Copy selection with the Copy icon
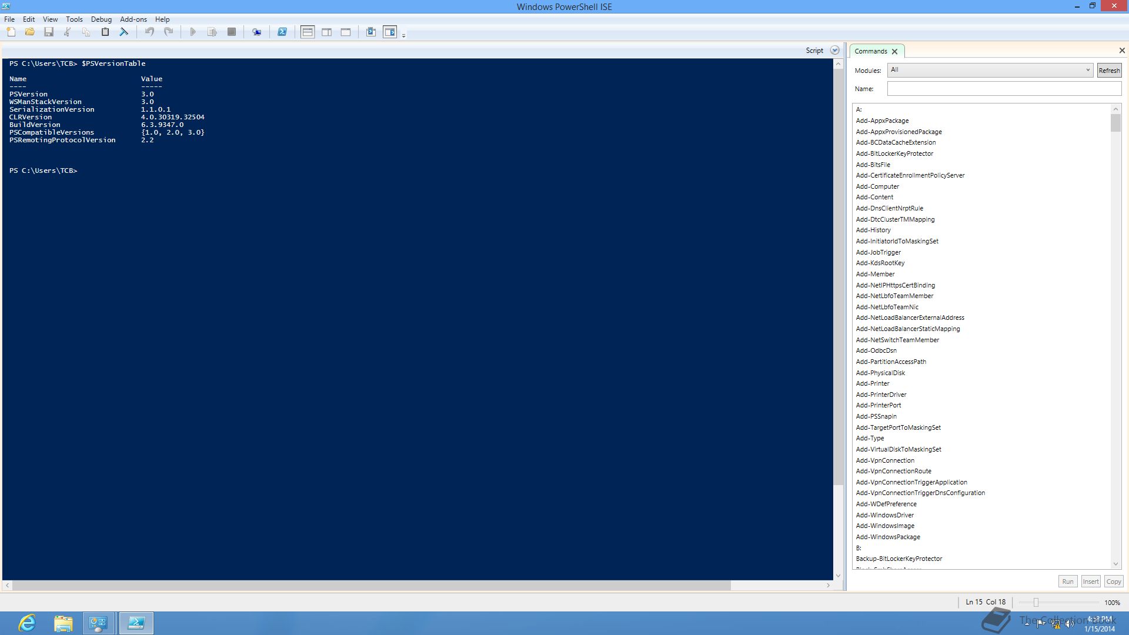The width and height of the screenshot is (1129, 635). 86,32
